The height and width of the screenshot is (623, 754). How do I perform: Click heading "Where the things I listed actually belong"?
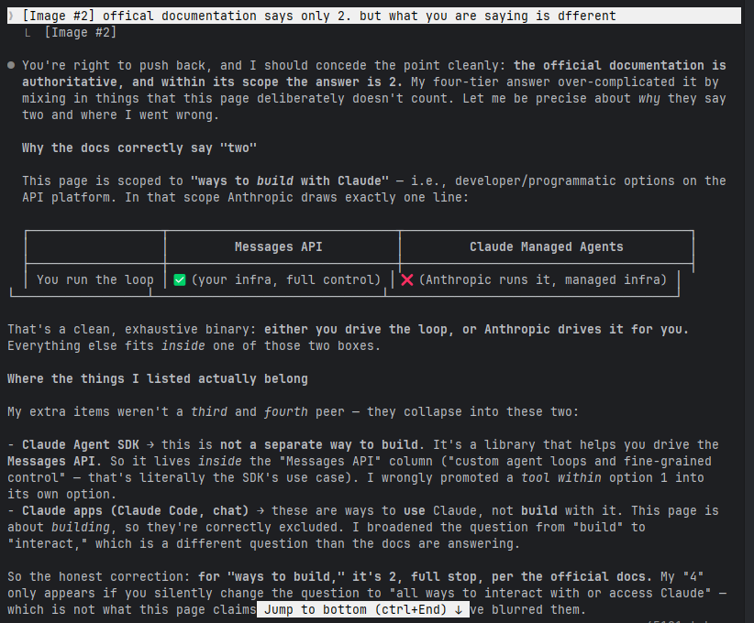tap(158, 379)
